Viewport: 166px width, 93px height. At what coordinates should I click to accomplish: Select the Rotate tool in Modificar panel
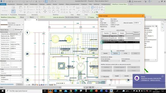click(54, 11)
